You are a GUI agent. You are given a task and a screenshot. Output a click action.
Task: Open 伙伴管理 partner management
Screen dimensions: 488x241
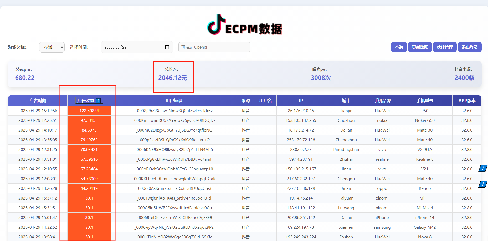(x=445, y=47)
